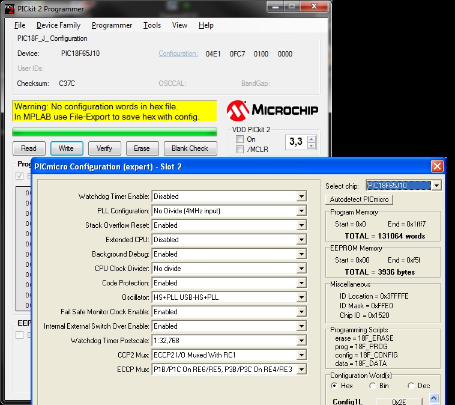Click the VDD voltage value field 3,3
Viewport: 455px width, 405px height.
point(296,142)
